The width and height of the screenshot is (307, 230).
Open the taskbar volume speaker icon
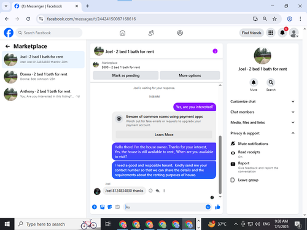257,224
